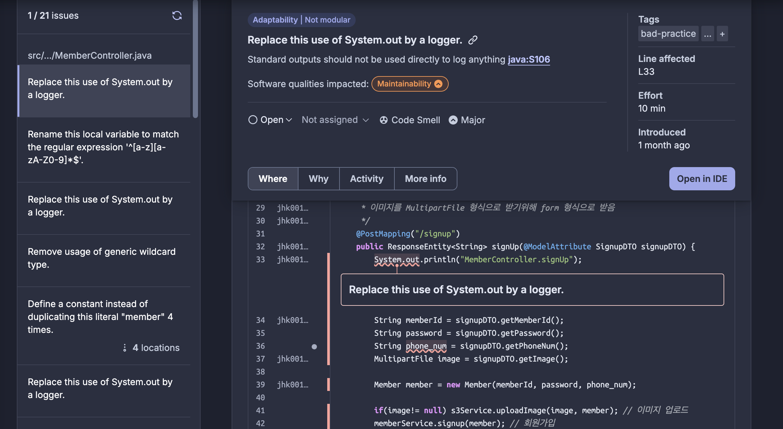Viewport: 783px width, 429px height.
Task: Click the issues list vertical scrollbar
Action: [x=195, y=58]
